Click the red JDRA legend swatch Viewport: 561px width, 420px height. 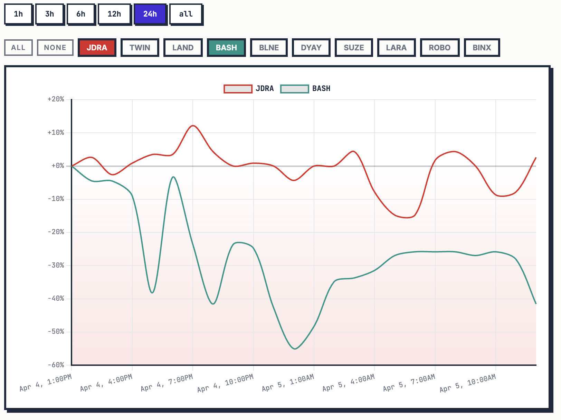click(x=238, y=89)
